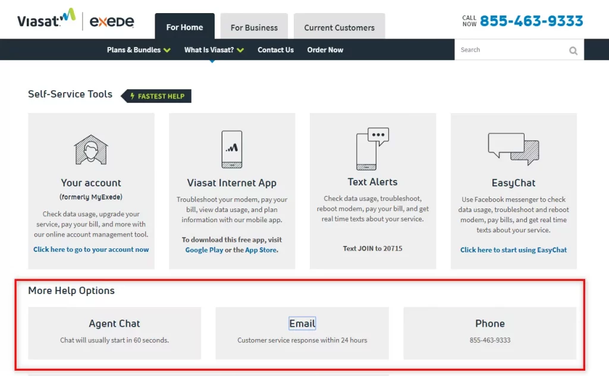609x376 pixels.
Task: Click the CALL NOW label
Action: coord(469,21)
